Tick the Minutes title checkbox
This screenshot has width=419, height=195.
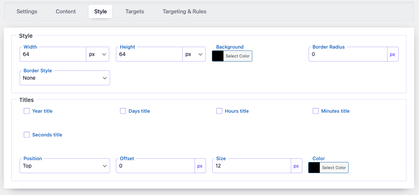click(316, 111)
